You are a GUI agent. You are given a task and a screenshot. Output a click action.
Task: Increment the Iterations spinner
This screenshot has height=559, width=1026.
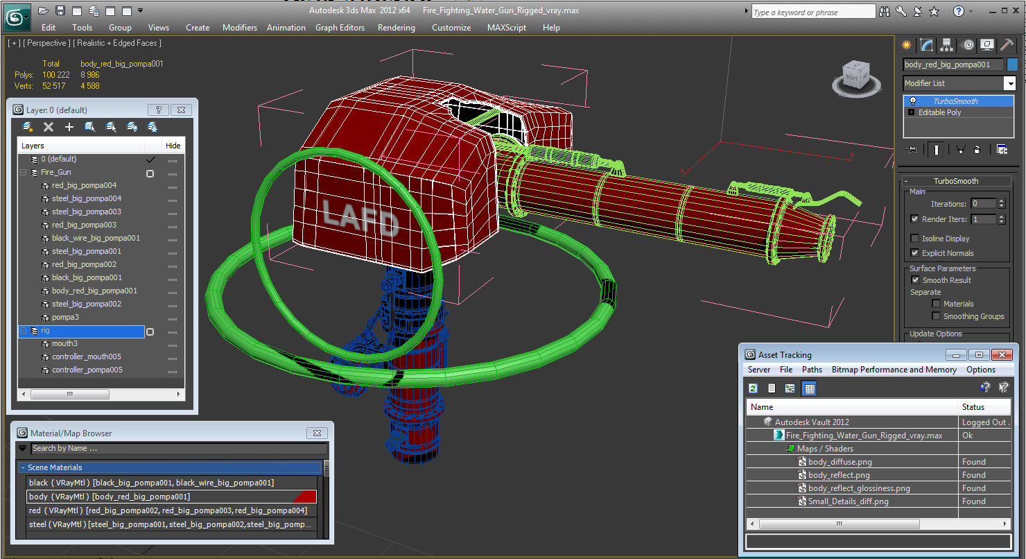point(1002,201)
